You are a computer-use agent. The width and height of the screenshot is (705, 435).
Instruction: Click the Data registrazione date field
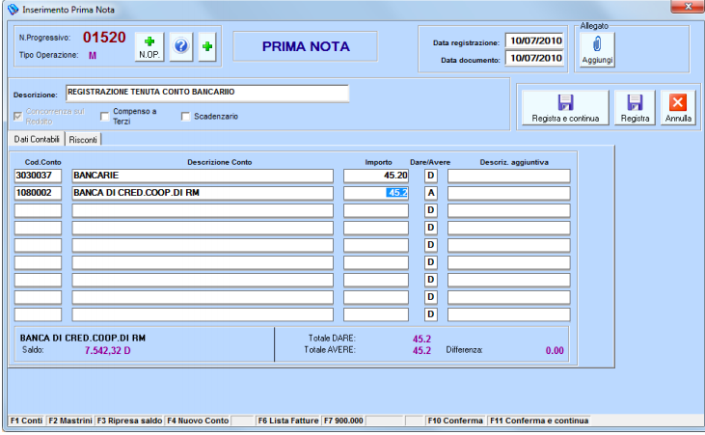point(535,41)
